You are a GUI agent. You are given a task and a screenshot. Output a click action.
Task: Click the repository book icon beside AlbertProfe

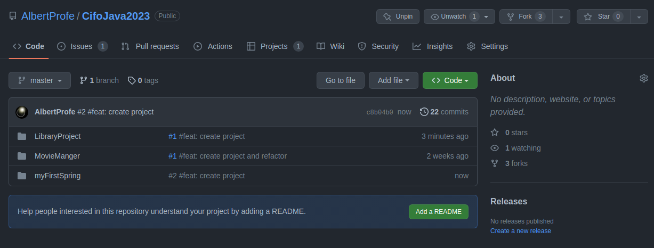pos(13,16)
